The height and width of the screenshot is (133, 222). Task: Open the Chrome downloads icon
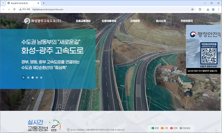click(207, 9)
